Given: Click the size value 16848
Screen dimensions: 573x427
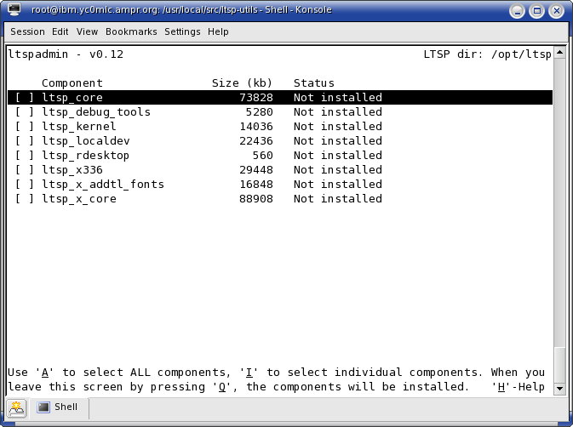Looking at the screenshot, I should (256, 185).
